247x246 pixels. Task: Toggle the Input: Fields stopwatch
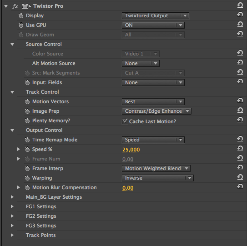27,82
